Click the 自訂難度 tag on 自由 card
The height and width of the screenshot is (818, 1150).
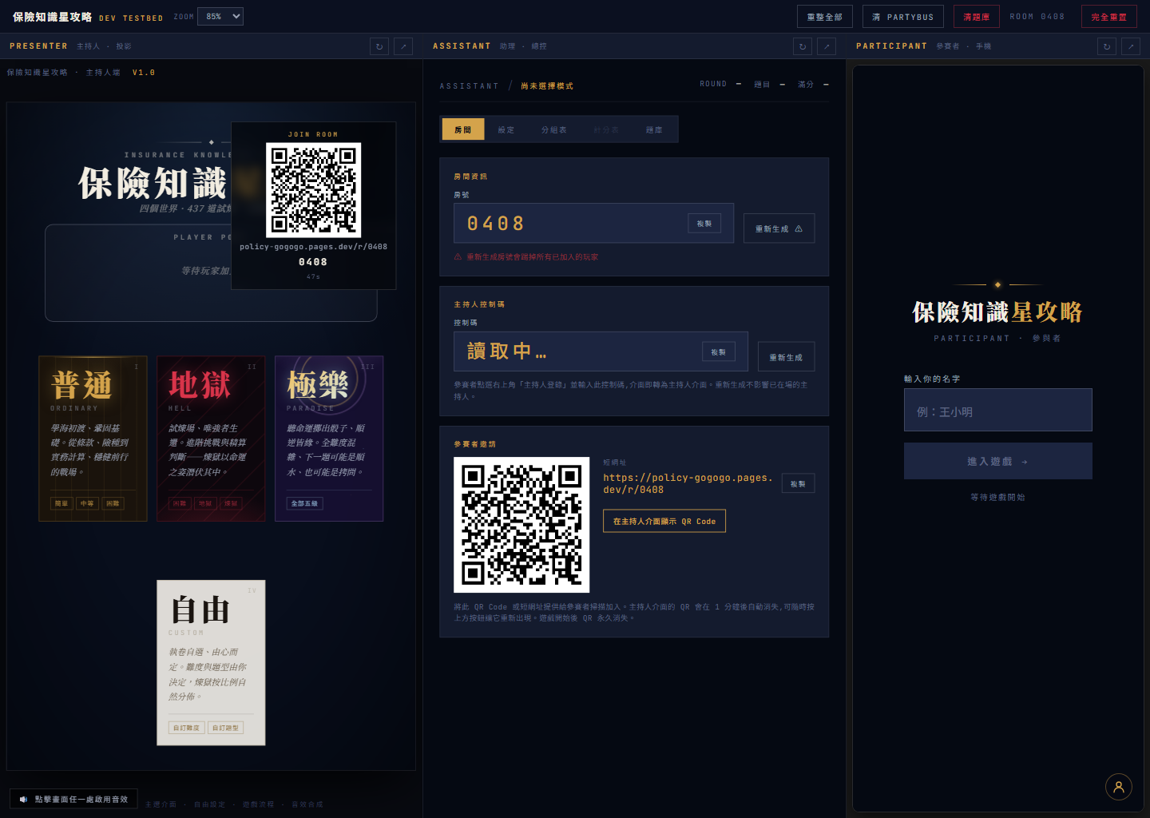point(187,728)
